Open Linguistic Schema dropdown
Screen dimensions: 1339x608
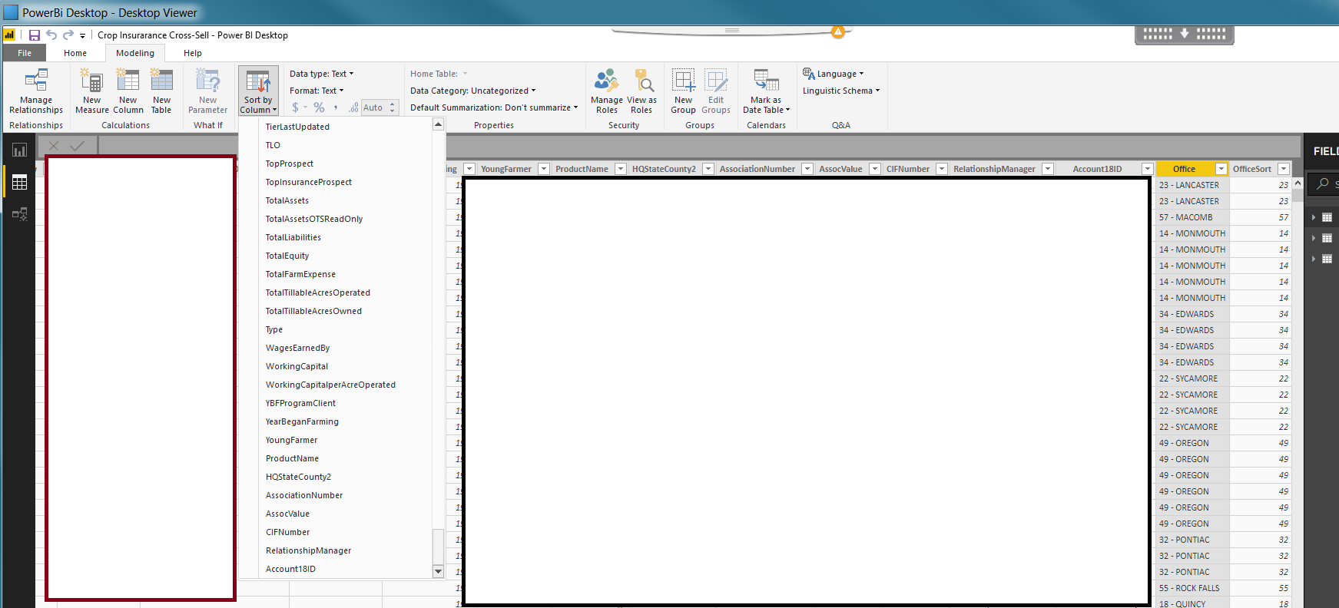(x=841, y=91)
